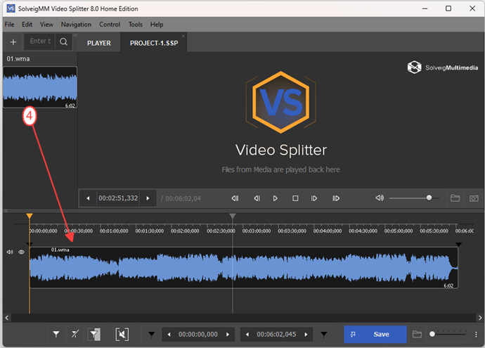This screenshot has height=348, width=485.
Task: Open the player folder icon
Action: pos(455,198)
